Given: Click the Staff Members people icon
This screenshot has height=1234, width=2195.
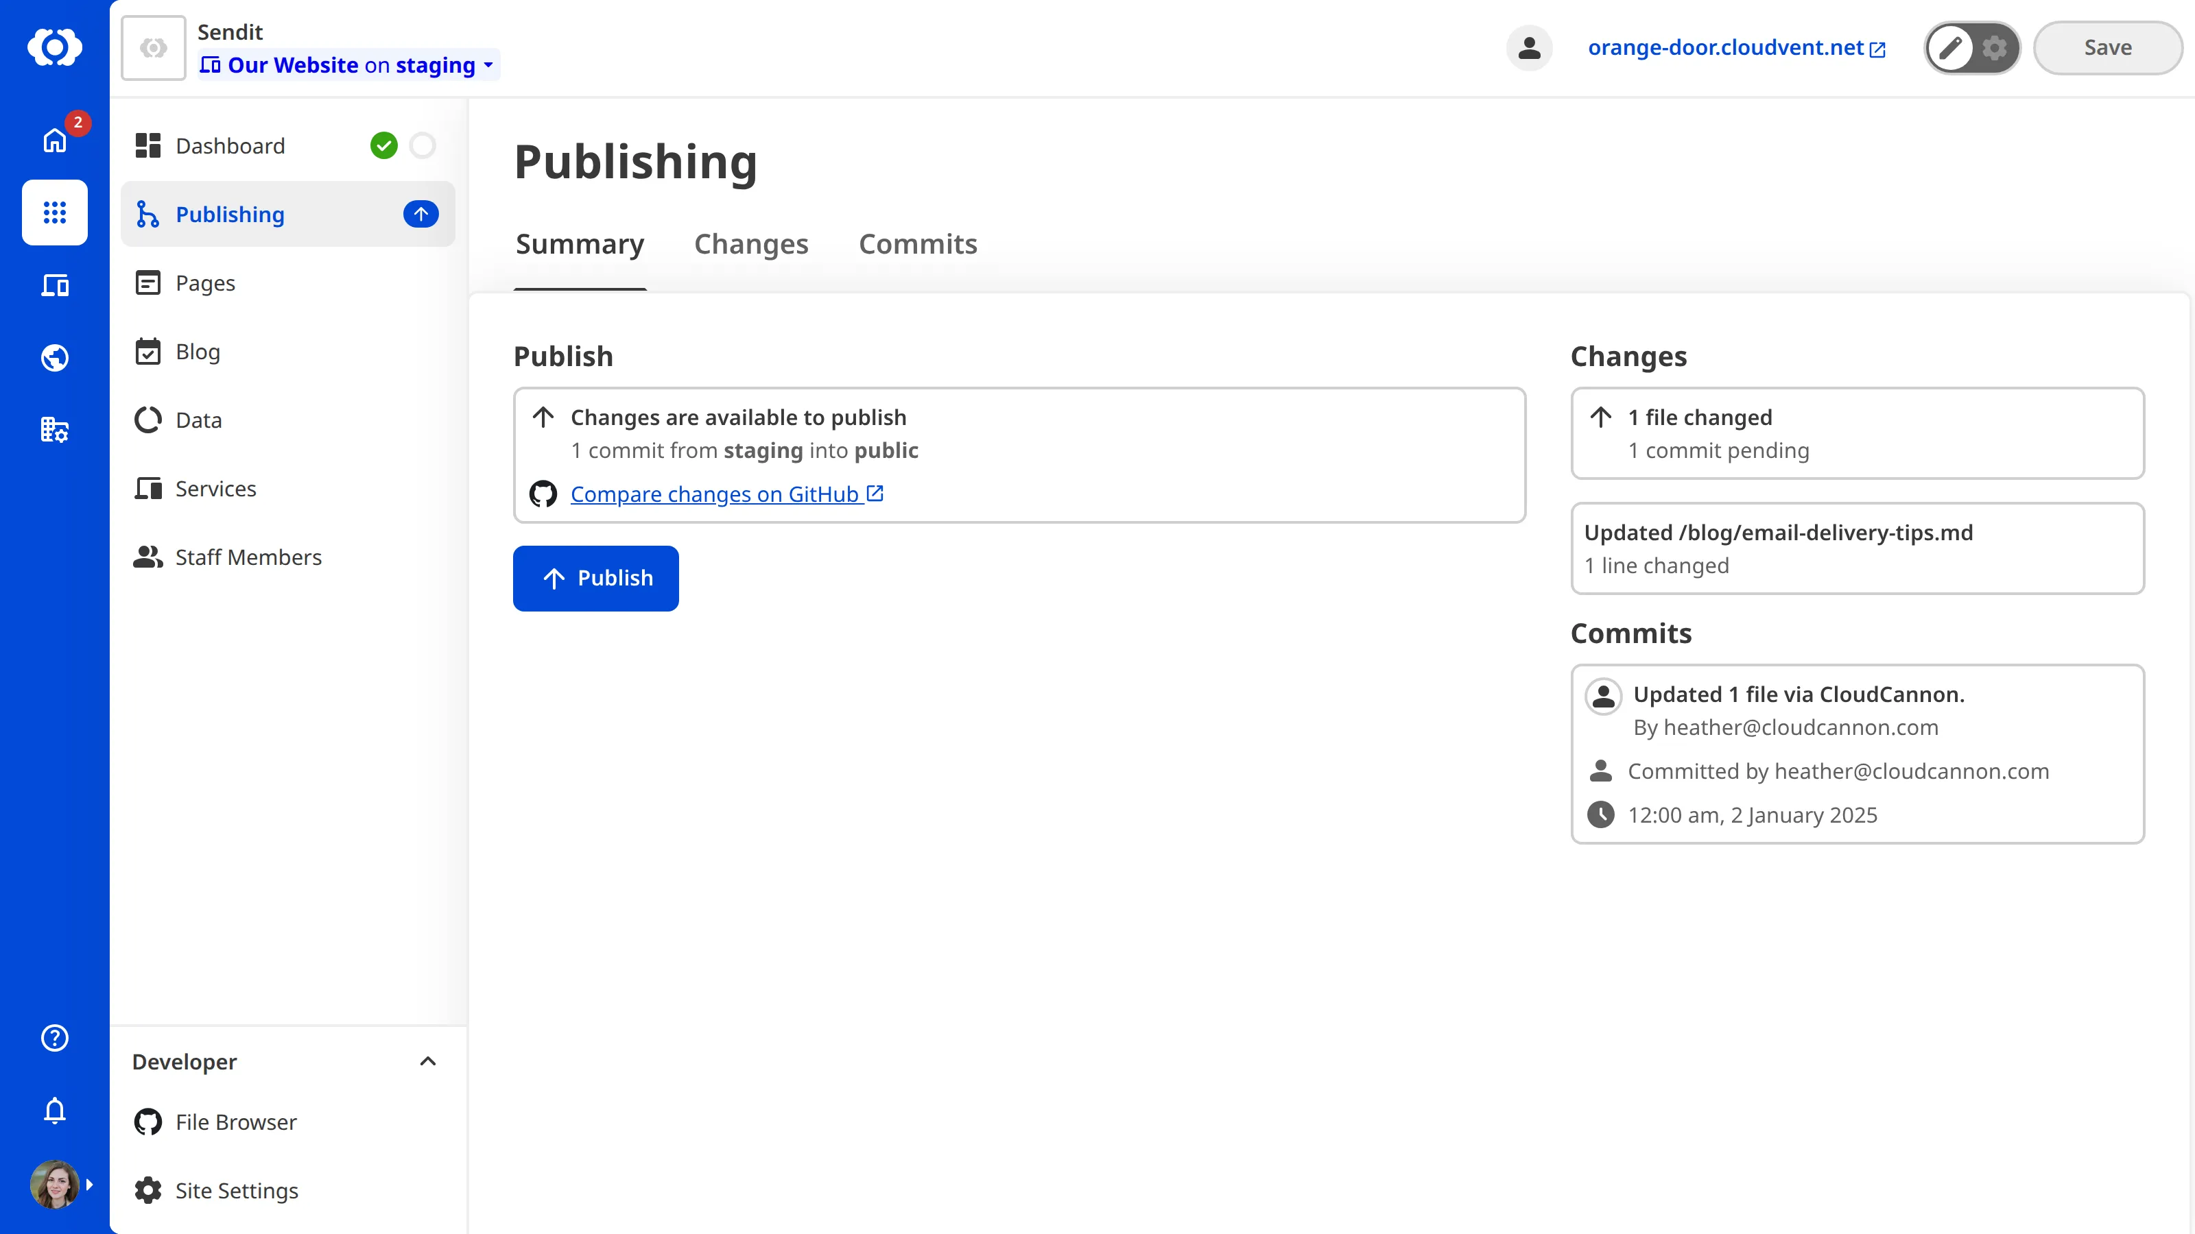Looking at the screenshot, I should [x=147, y=557].
